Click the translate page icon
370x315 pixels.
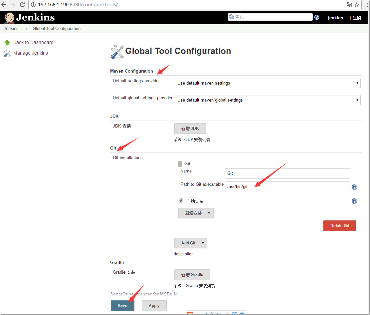[349, 4]
